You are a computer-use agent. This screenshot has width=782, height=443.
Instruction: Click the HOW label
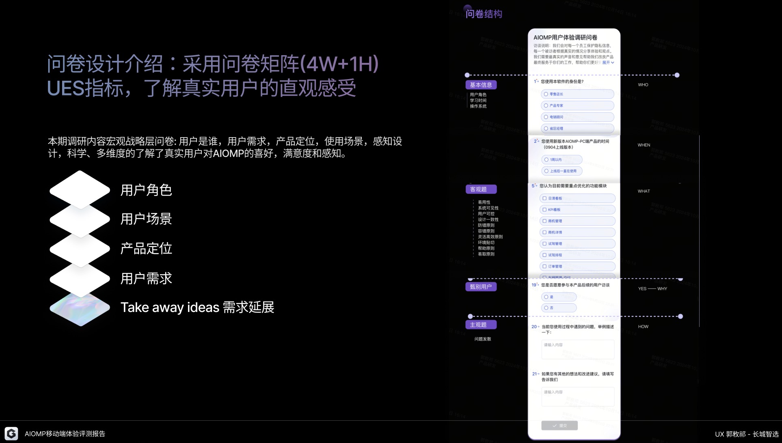point(643,327)
